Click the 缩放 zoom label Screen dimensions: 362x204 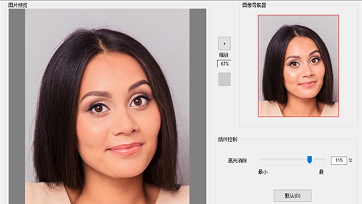pos(224,55)
